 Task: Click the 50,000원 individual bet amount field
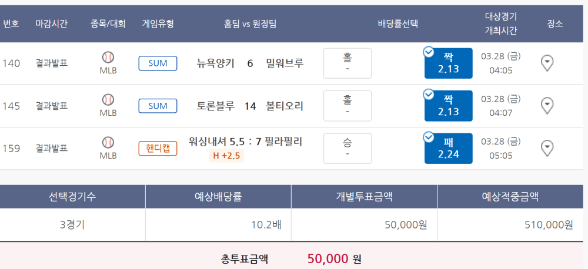(x=364, y=225)
